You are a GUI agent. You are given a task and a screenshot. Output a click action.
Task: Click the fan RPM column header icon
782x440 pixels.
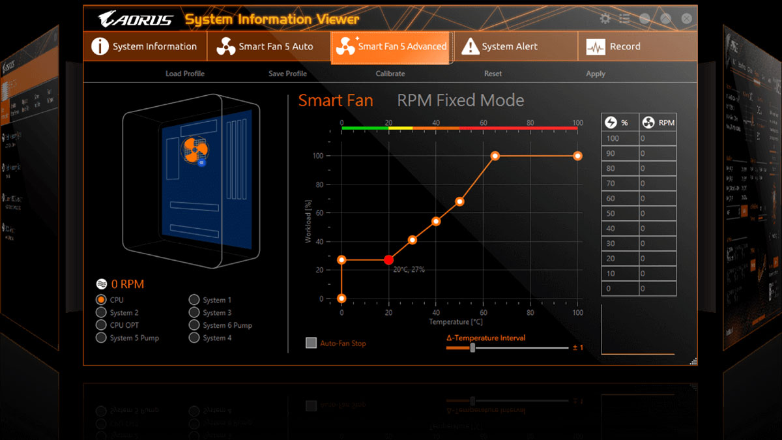[648, 123]
